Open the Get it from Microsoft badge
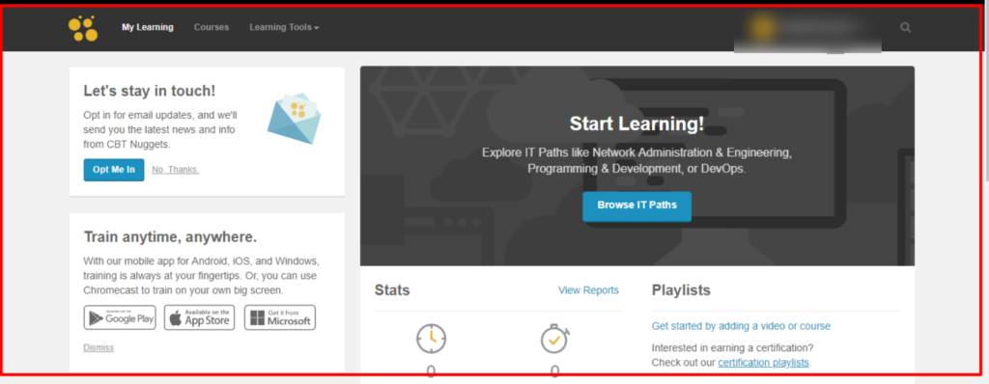 280,317
